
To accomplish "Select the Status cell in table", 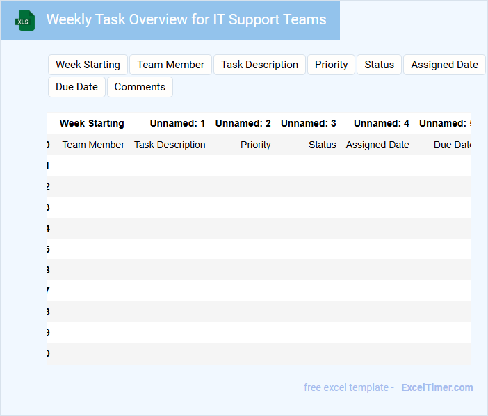I will pyautogui.click(x=322, y=145).
